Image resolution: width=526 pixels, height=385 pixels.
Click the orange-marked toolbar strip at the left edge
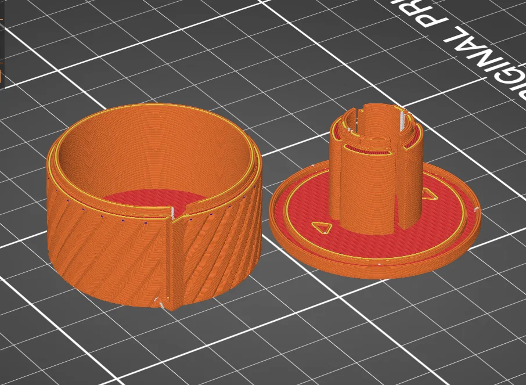click(x=2, y=44)
